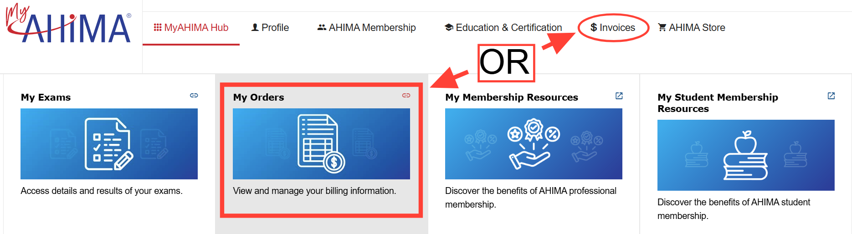
Task: Click the Student Membership books image
Action: point(746,155)
